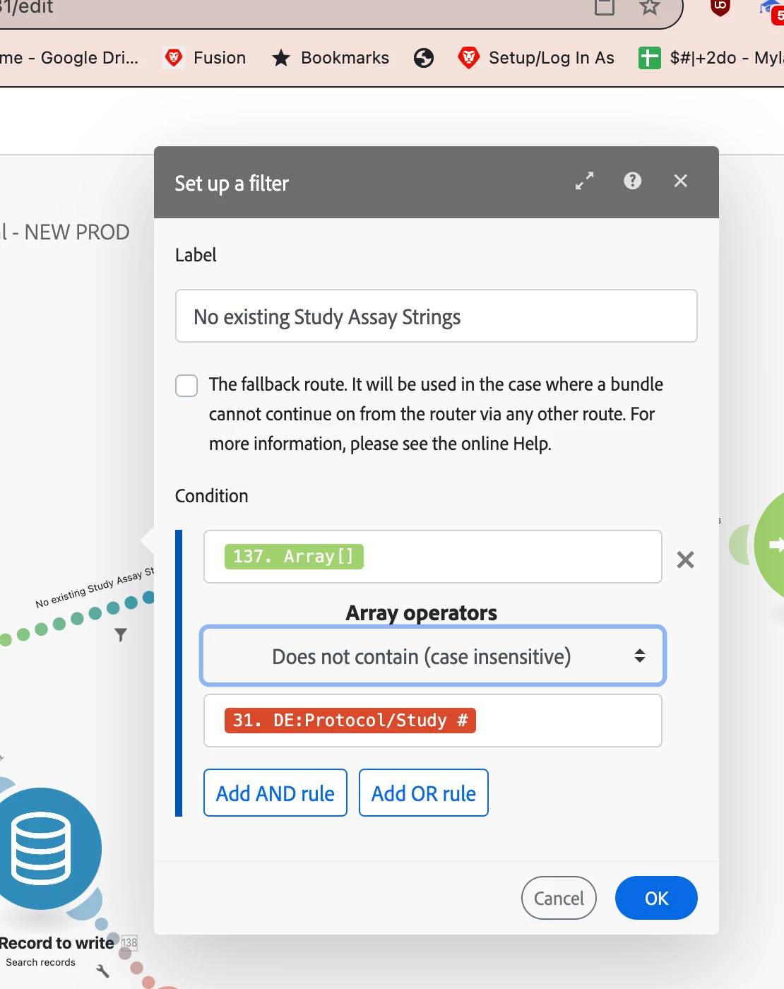This screenshot has width=784, height=989.
Task: Click the browser address bar URL
Action: click(x=27, y=7)
